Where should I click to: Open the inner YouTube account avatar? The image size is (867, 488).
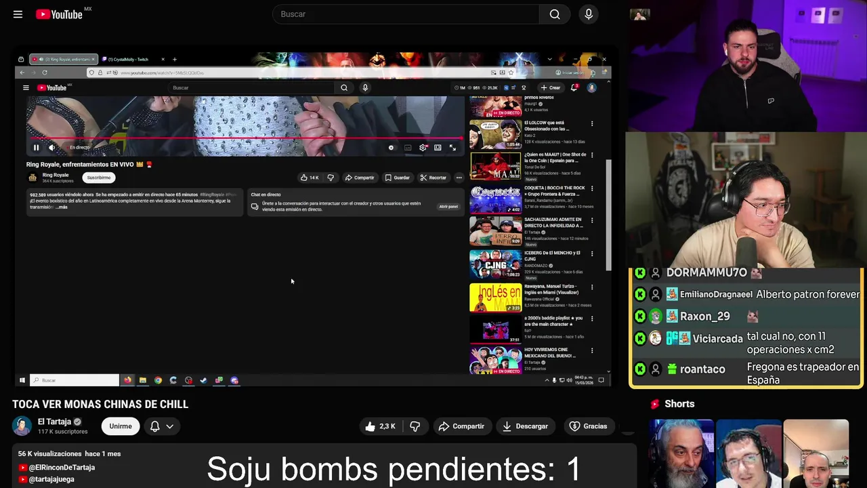pos(591,87)
